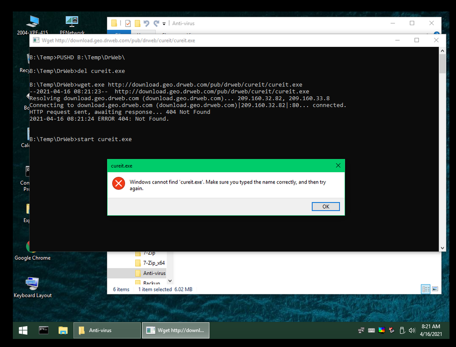Switch to the Anti-virus taskbar window

[107, 330]
